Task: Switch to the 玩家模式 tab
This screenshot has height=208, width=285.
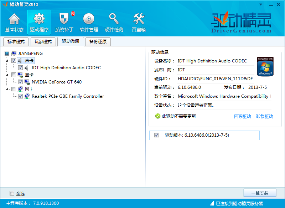Action: pos(43,42)
